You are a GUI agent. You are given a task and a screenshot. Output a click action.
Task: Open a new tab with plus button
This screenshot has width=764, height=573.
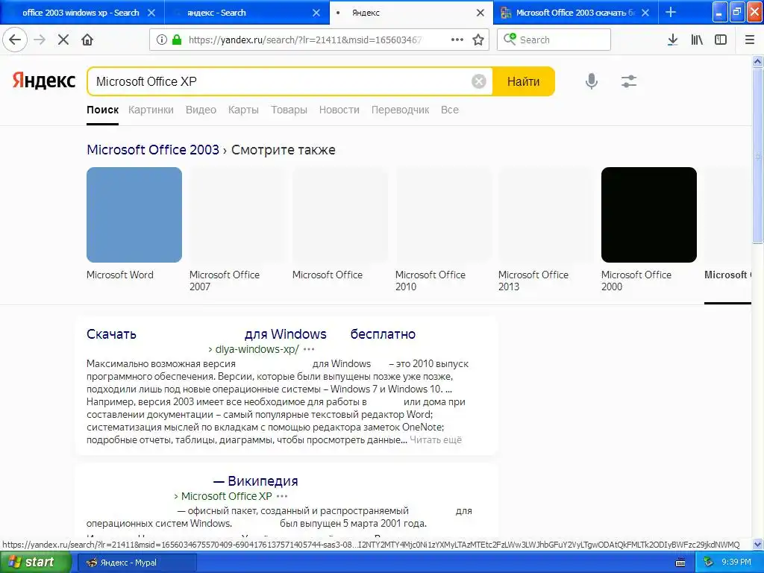pos(671,12)
